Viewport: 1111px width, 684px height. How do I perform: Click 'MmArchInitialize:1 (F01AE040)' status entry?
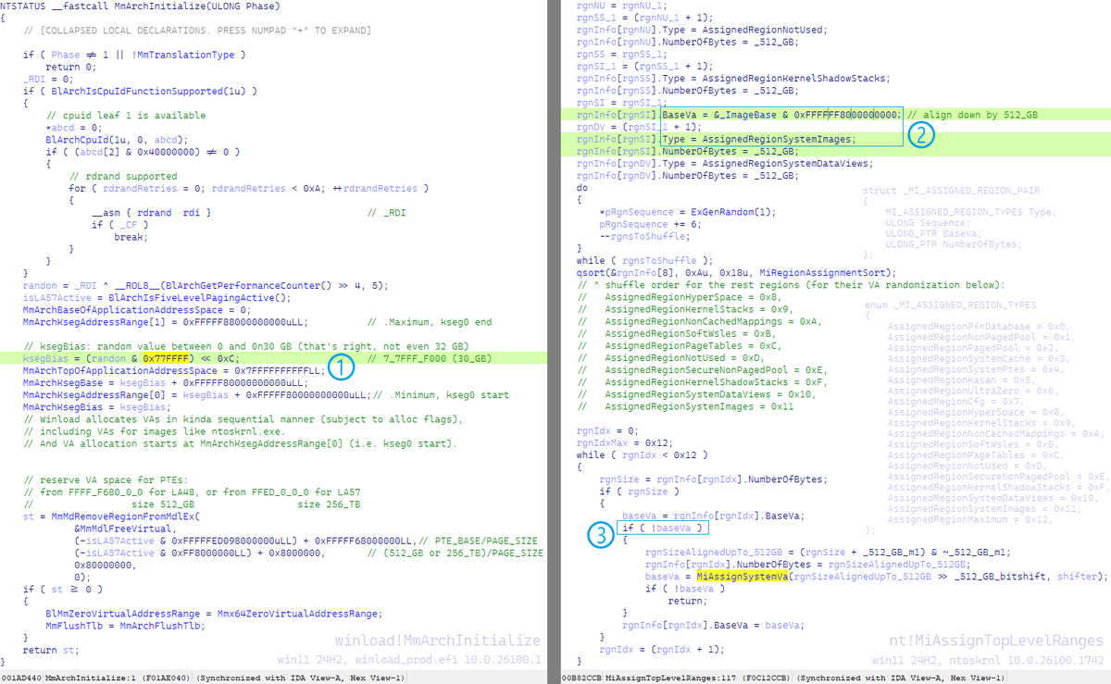(x=118, y=678)
